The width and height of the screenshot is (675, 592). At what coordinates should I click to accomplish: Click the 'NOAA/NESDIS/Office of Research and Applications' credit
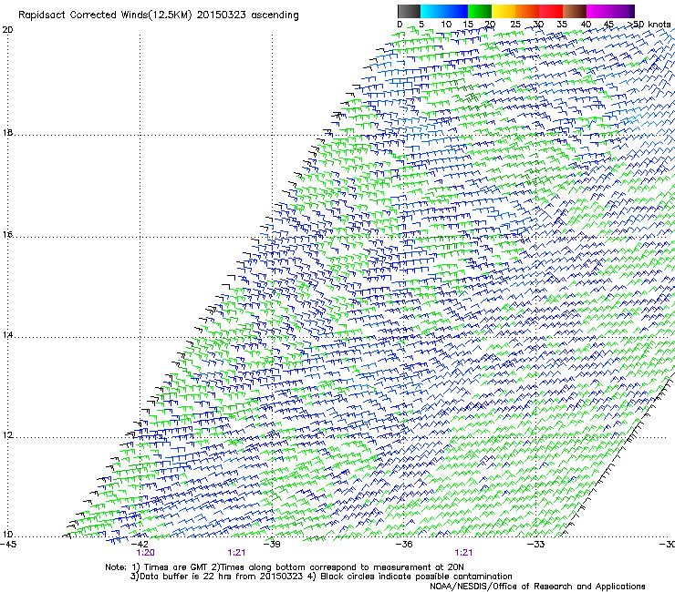pos(537,587)
